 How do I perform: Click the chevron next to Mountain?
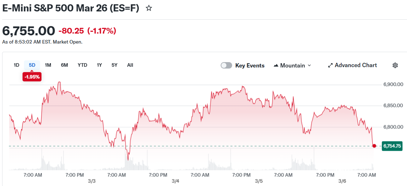point(309,66)
